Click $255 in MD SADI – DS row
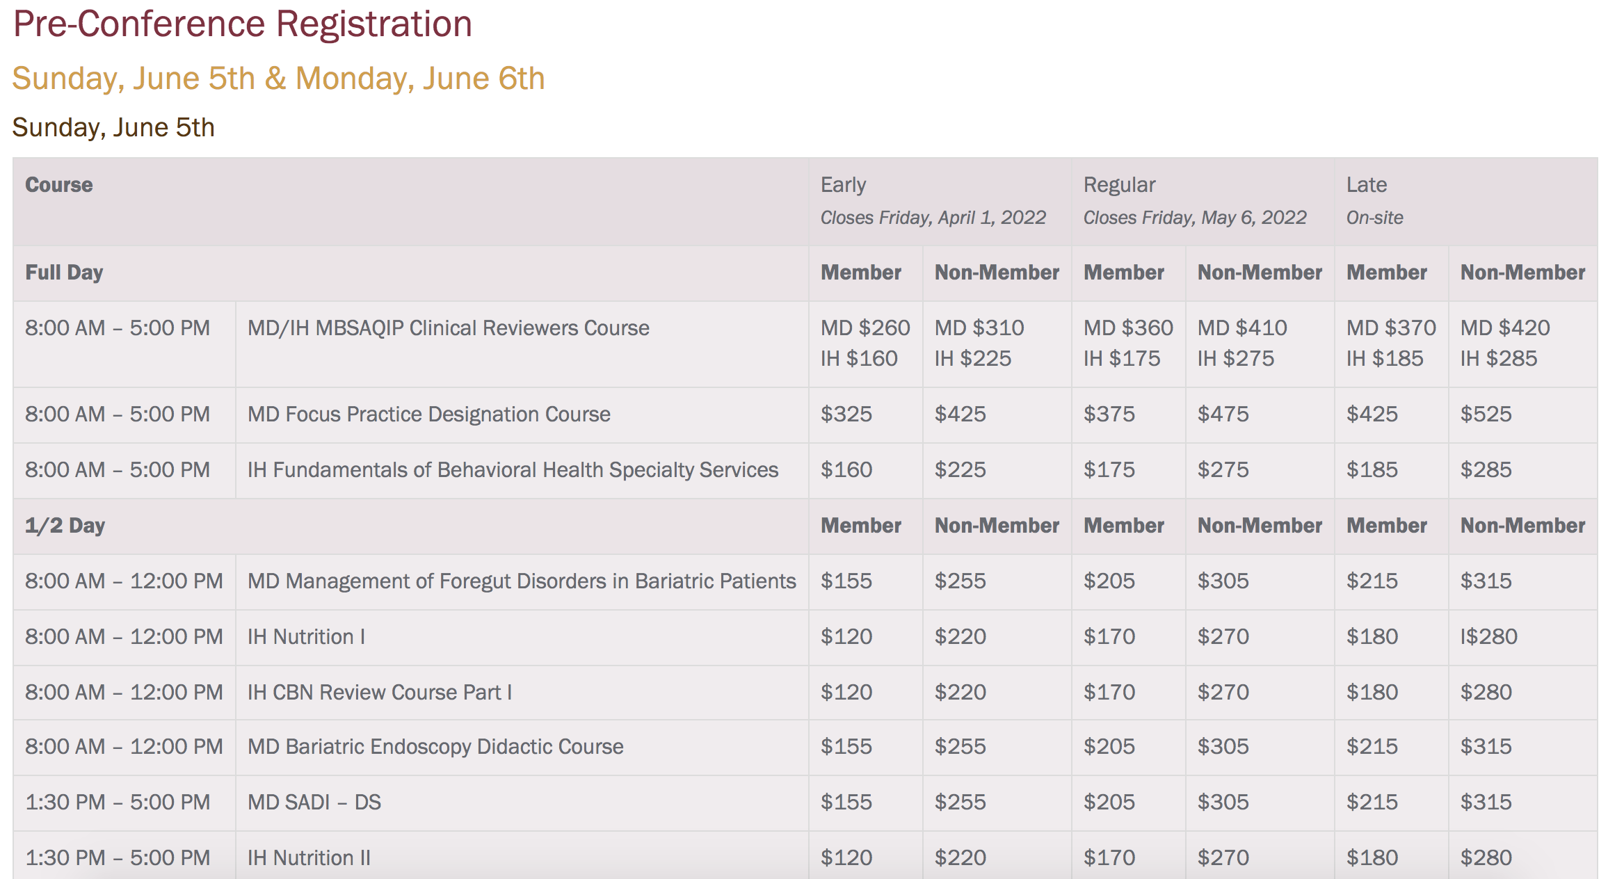The width and height of the screenshot is (1608, 879). tap(960, 803)
